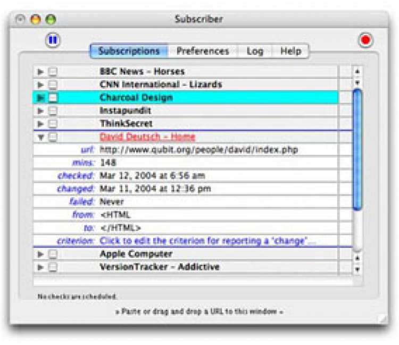
Task: Click the criterion edit link
Action: [x=207, y=240]
